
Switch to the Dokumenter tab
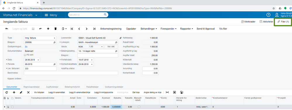coord(12,87)
